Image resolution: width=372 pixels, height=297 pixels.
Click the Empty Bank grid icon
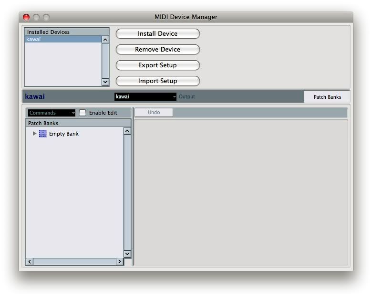[x=43, y=134]
